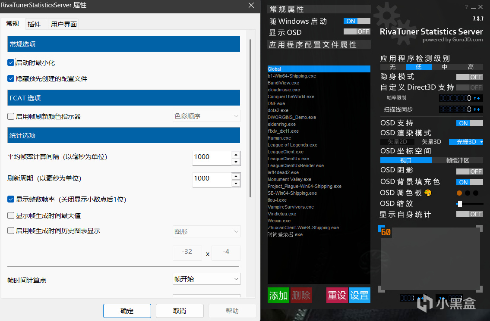490x321 pixels.
Task: Toggle 显示 OSD switch
Action: tap(357, 31)
